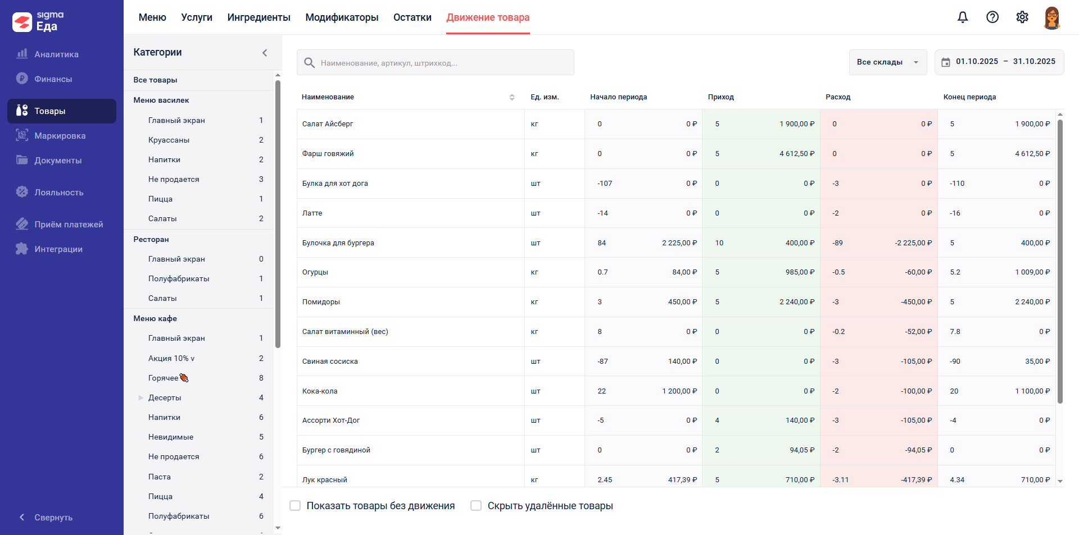1079x535 pixels.
Task: Open the Ингредиенты tab
Action: [x=259, y=17]
